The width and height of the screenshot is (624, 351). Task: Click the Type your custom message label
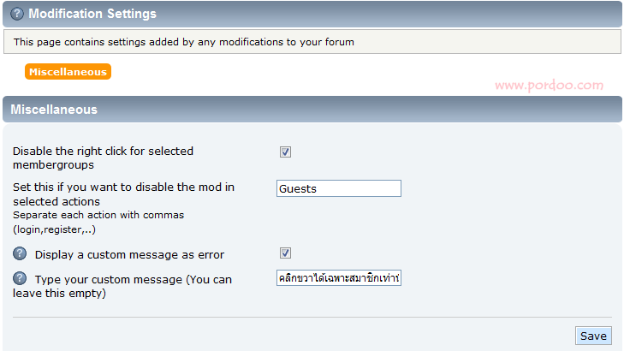[122, 286]
